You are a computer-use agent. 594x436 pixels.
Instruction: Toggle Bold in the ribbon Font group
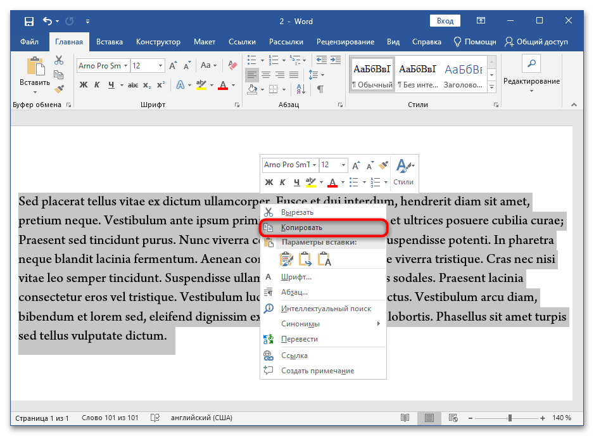pyautogui.click(x=83, y=85)
